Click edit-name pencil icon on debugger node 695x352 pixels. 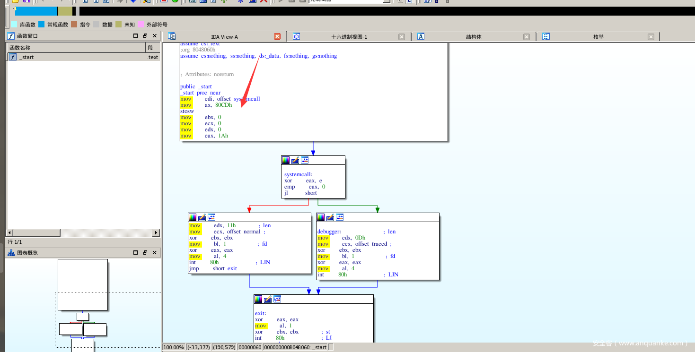(x=330, y=217)
